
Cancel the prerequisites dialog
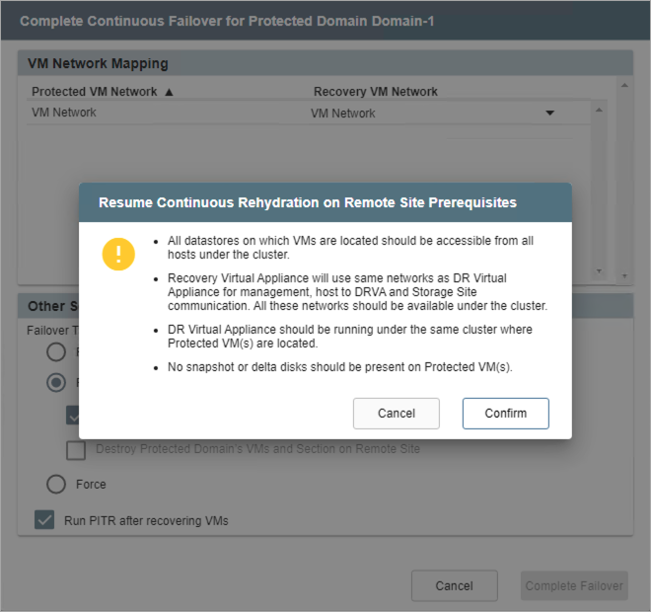tap(397, 414)
